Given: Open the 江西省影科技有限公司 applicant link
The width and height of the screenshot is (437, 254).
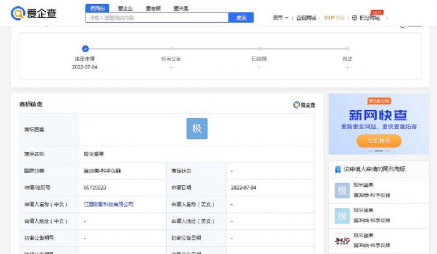Looking at the screenshot, I should tap(109, 204).
